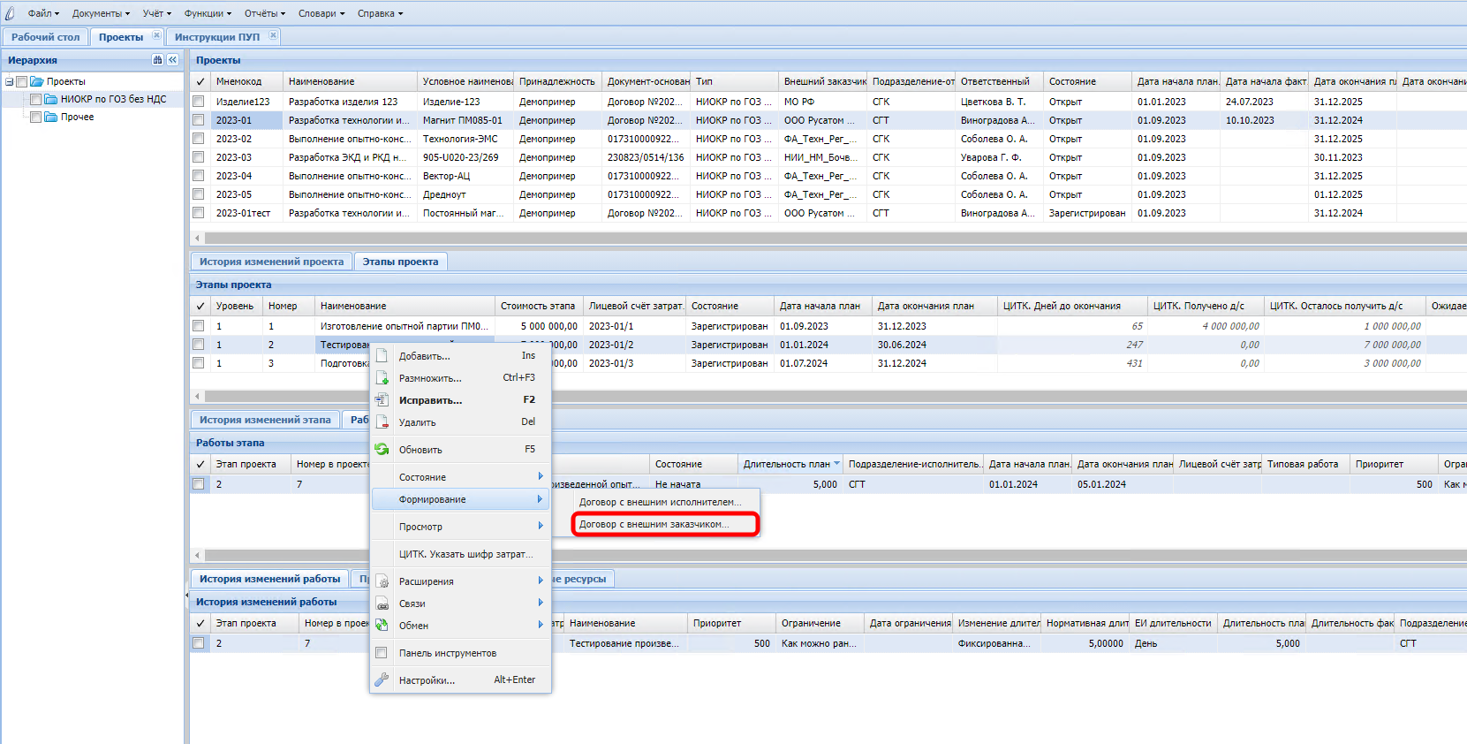Check the НИОКР по ГОЗ без НДС box
The width and height of the screenshot is (1467, 744).
pos(36,99)
